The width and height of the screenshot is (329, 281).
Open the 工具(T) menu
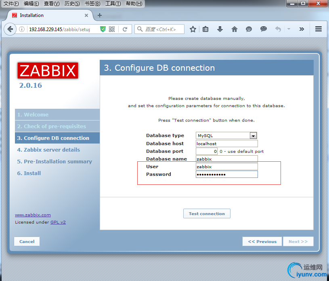pos(113,4)
